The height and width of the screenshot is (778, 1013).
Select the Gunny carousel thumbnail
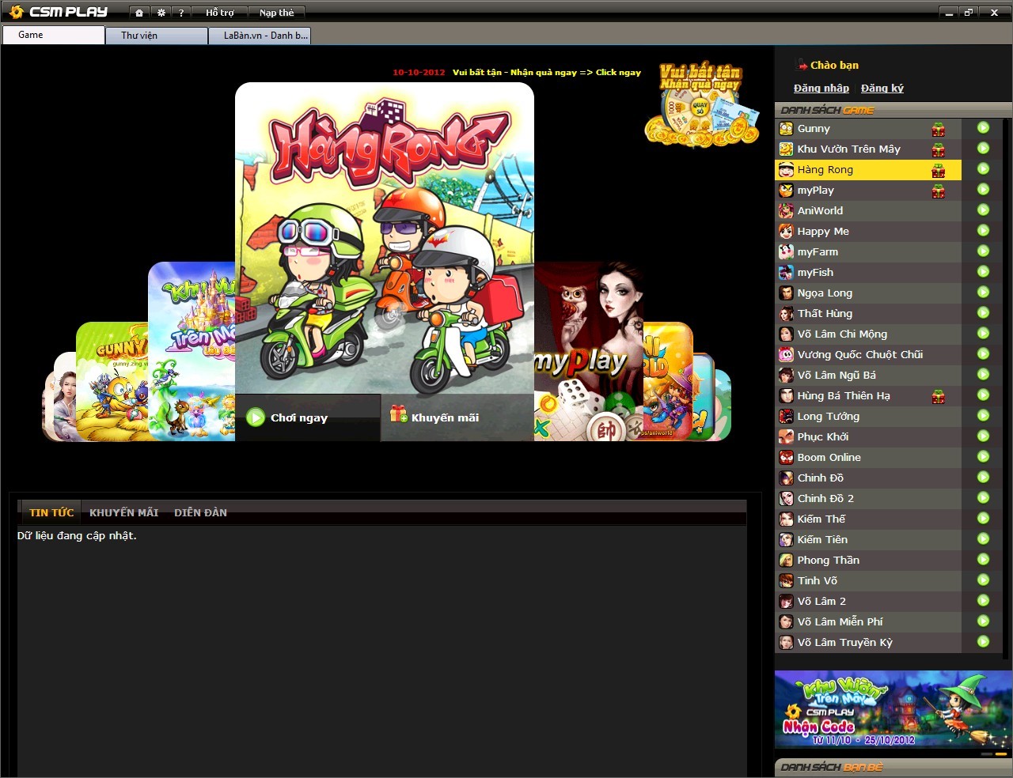point(112,381)
